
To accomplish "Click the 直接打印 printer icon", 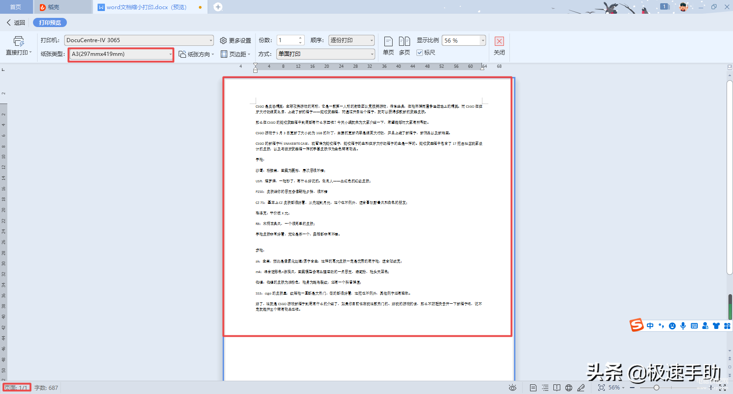I will pyautogui.click(x=18, y=41).
